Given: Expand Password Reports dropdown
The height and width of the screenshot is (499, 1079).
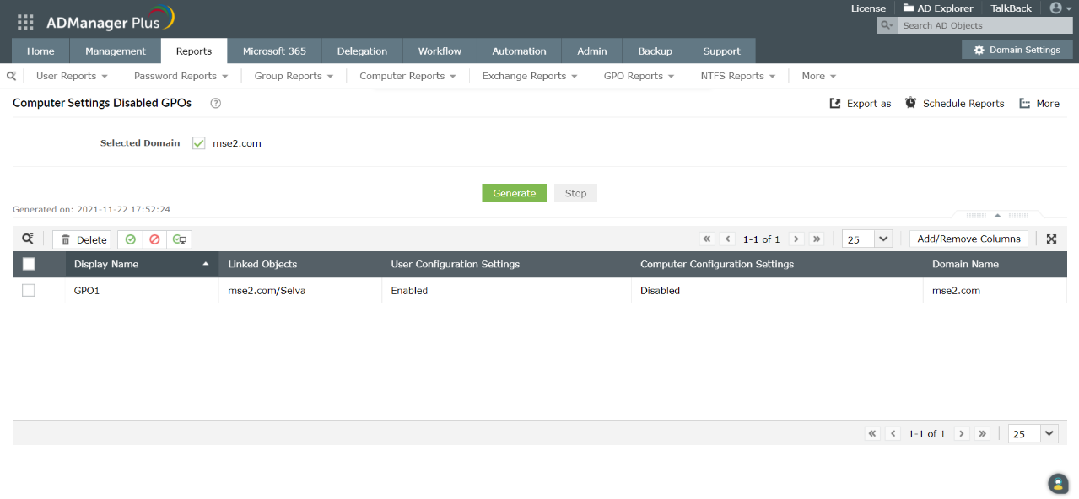Looking at the screenshot, I should [181, 76].
